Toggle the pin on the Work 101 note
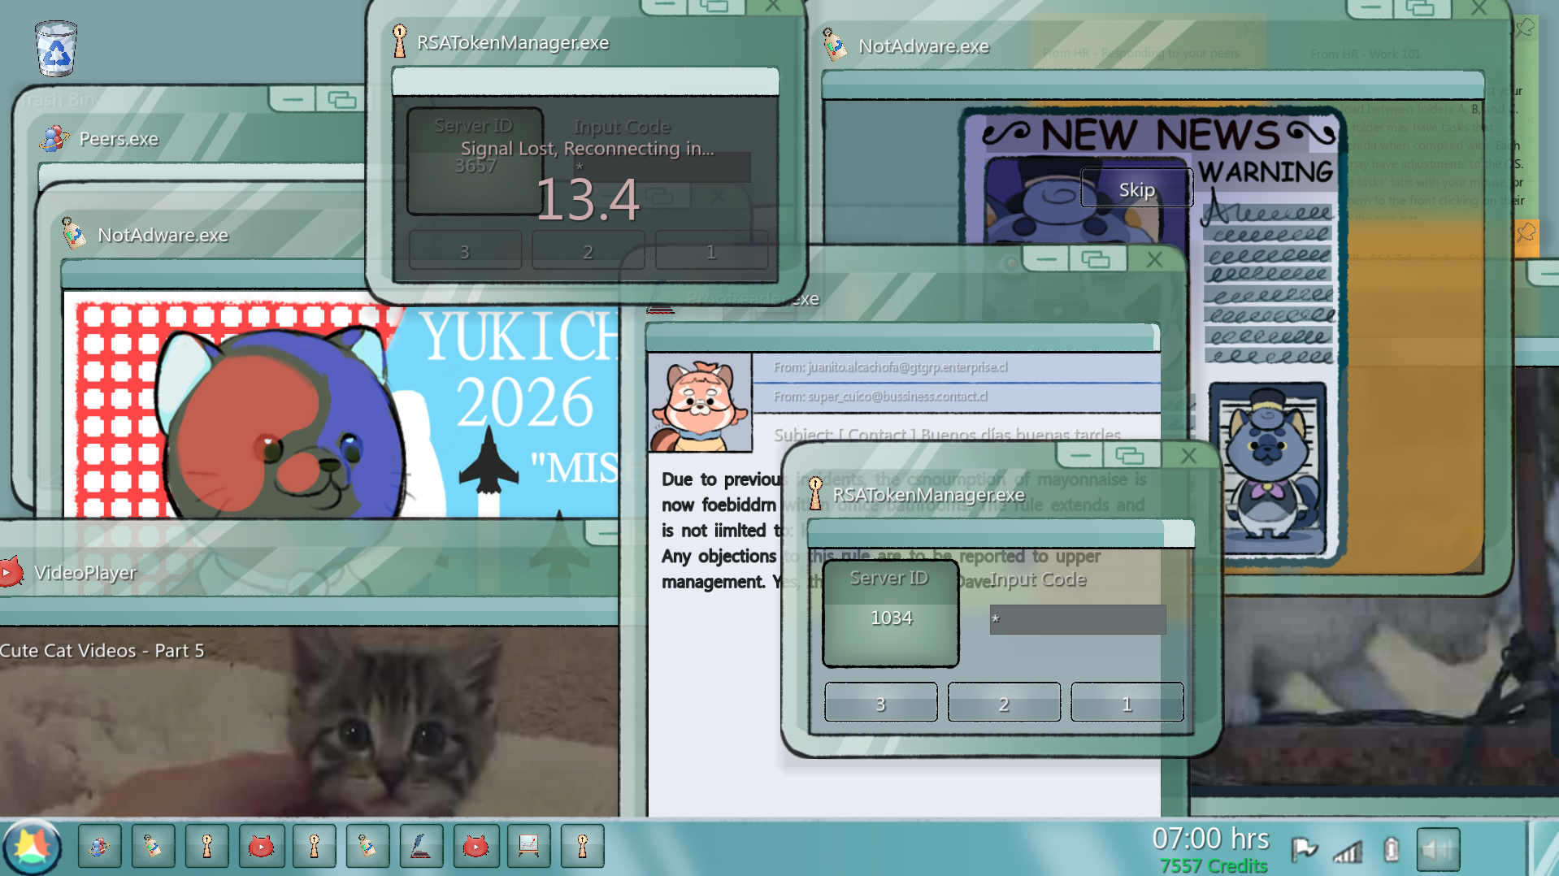Image resolution: width=1559 pixels, height=876 pixels. (1525, 28)
